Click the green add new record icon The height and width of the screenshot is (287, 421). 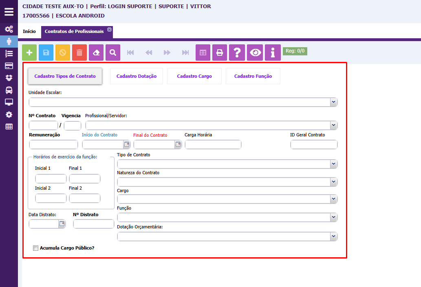(29, 53)
